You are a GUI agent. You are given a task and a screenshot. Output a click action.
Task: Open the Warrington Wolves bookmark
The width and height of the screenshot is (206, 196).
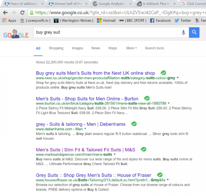(74, 21)
